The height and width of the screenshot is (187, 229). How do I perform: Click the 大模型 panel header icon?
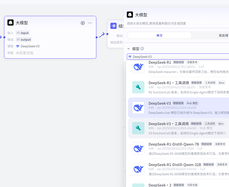tap(130, 15)
